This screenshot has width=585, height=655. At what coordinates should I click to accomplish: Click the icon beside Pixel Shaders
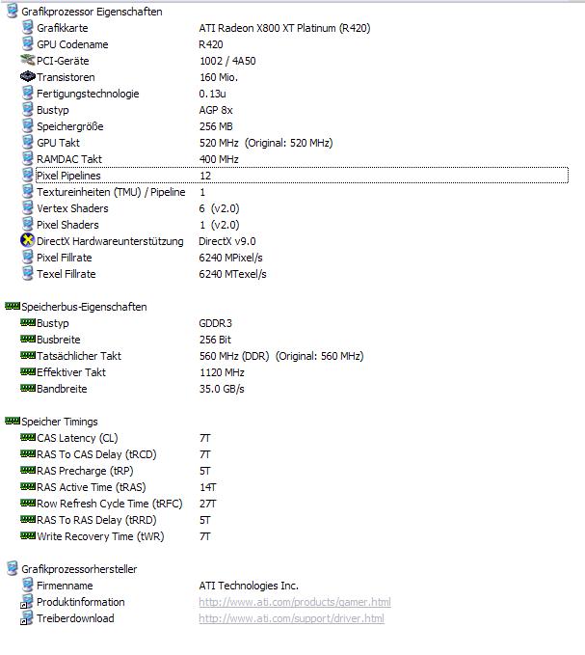[x=28, y=225]
